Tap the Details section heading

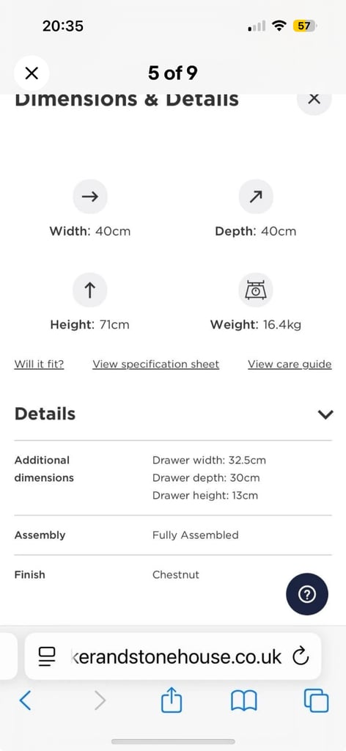pos(45,414)
